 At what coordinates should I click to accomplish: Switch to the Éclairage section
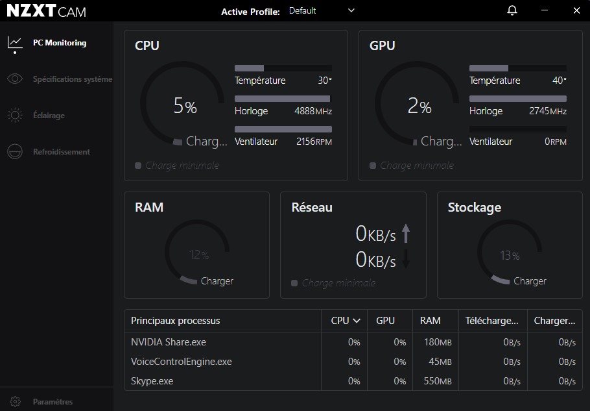pyautogui.click(x=49, y=116)
